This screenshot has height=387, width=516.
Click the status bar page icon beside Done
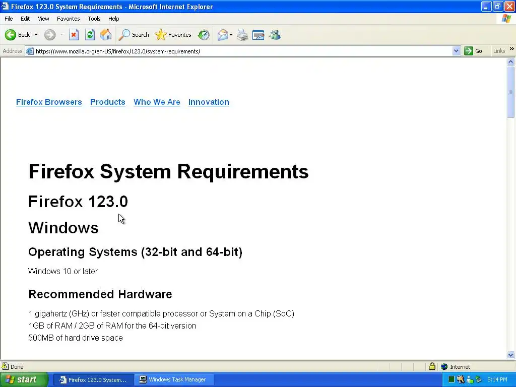[x=5, y=366]
